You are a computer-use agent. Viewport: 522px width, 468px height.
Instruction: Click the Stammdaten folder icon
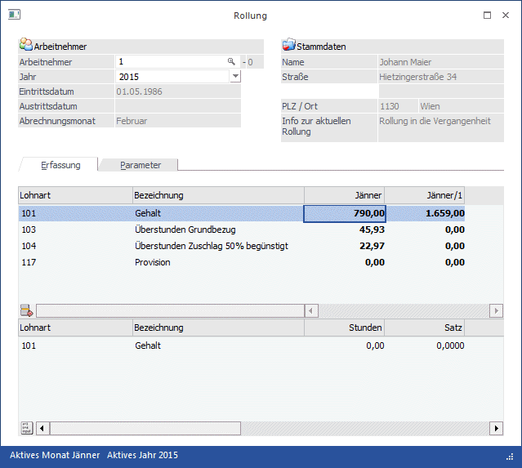click(288, 46)
